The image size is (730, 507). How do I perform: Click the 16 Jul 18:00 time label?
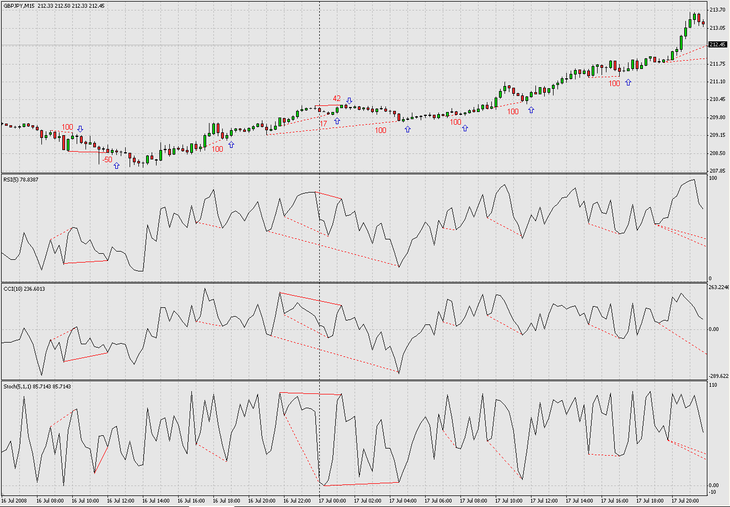coord(226,501)
